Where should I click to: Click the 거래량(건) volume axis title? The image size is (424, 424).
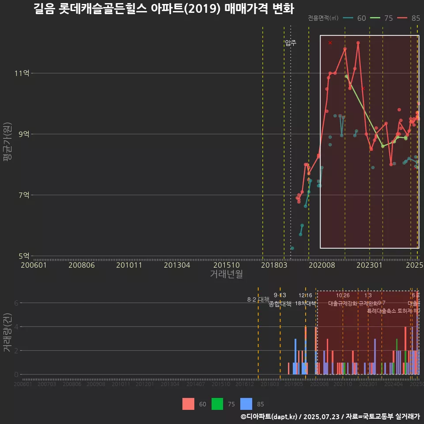click(8, 333)
